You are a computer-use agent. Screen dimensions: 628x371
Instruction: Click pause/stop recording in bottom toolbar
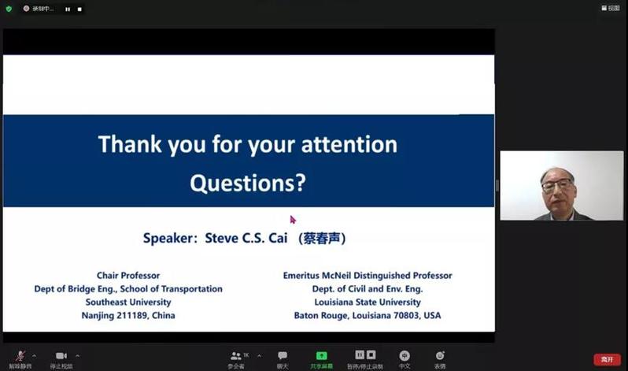pos(365,357)
